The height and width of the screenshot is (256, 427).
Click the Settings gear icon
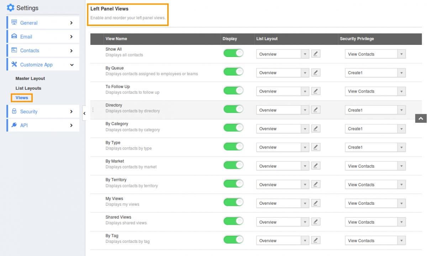(x=11, y=7)
